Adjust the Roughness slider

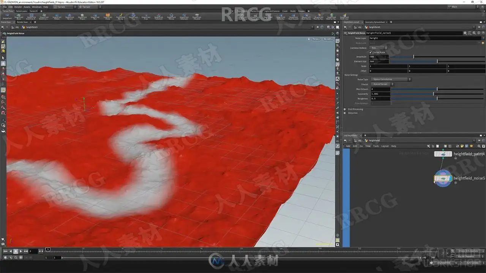[x=438, y=99]
